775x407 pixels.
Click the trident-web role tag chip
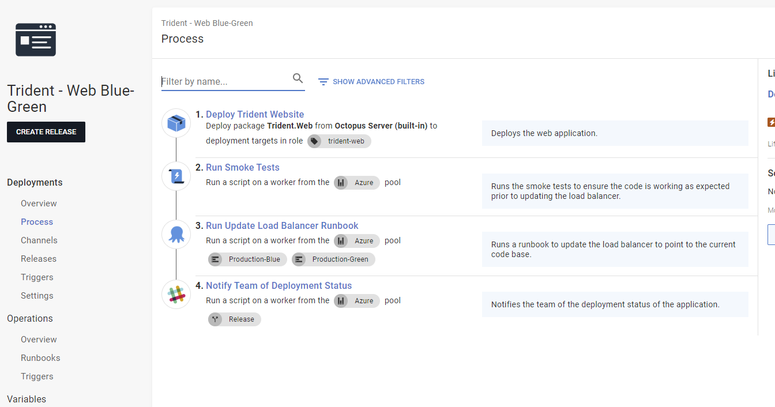click(339, 141)
